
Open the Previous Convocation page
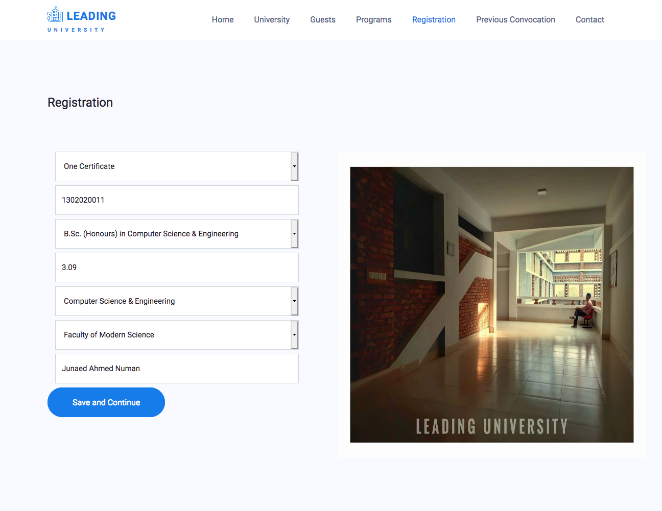(515, 19)
